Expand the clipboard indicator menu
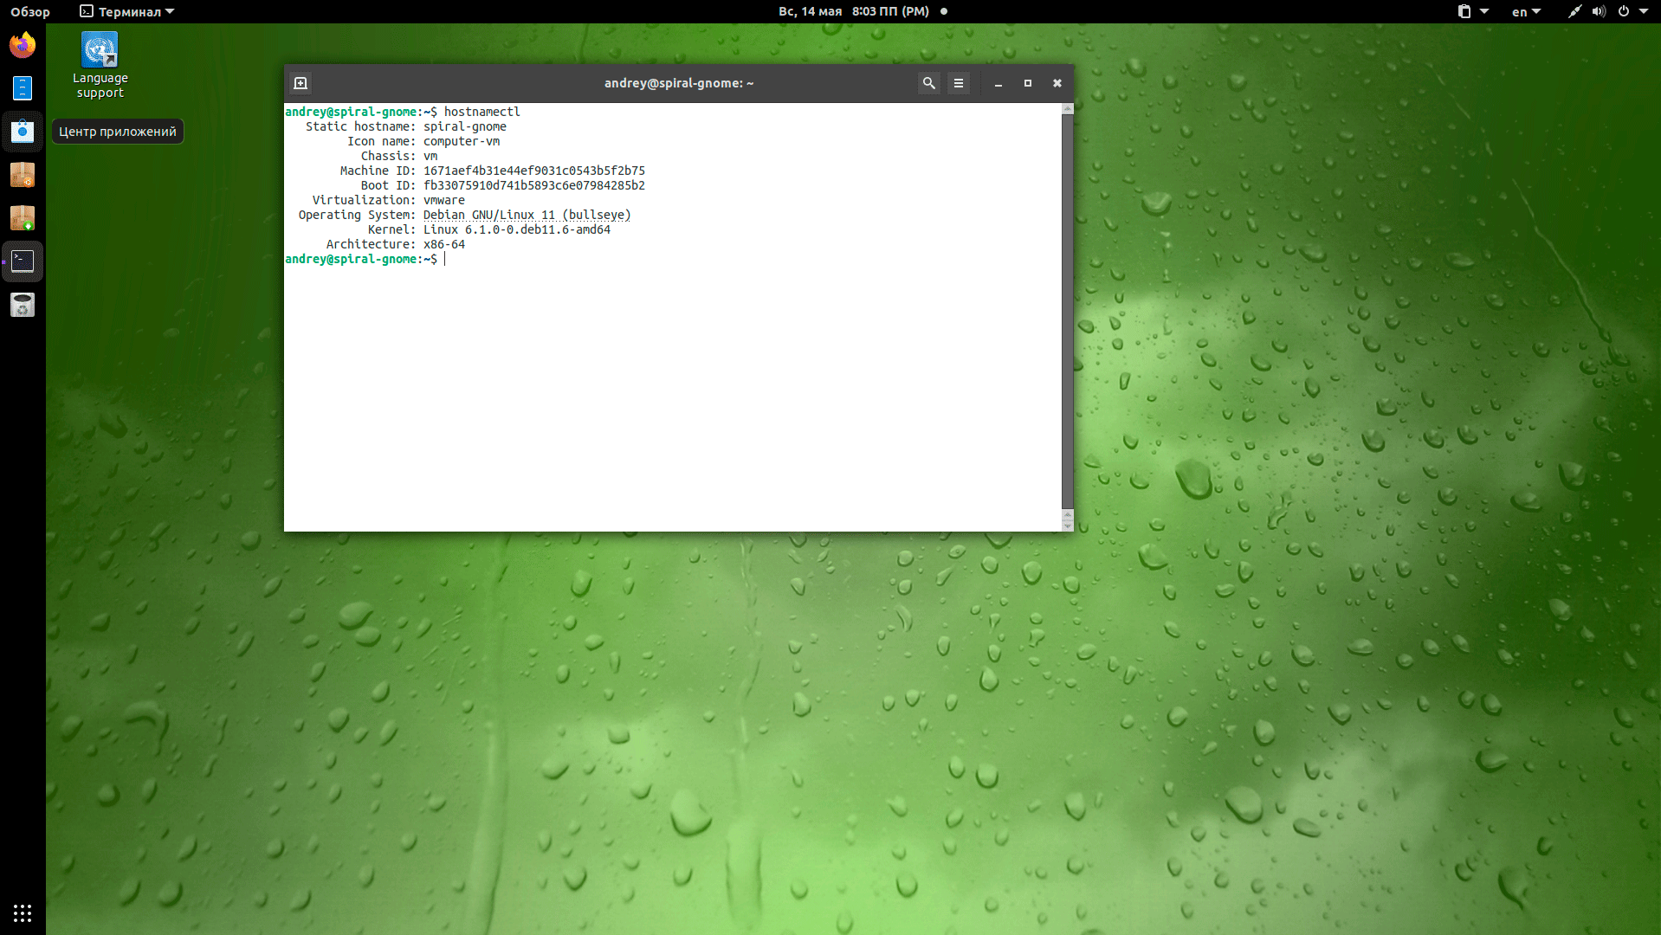1661x935 pixels. pyautogui.click(x=1471, y=11)
